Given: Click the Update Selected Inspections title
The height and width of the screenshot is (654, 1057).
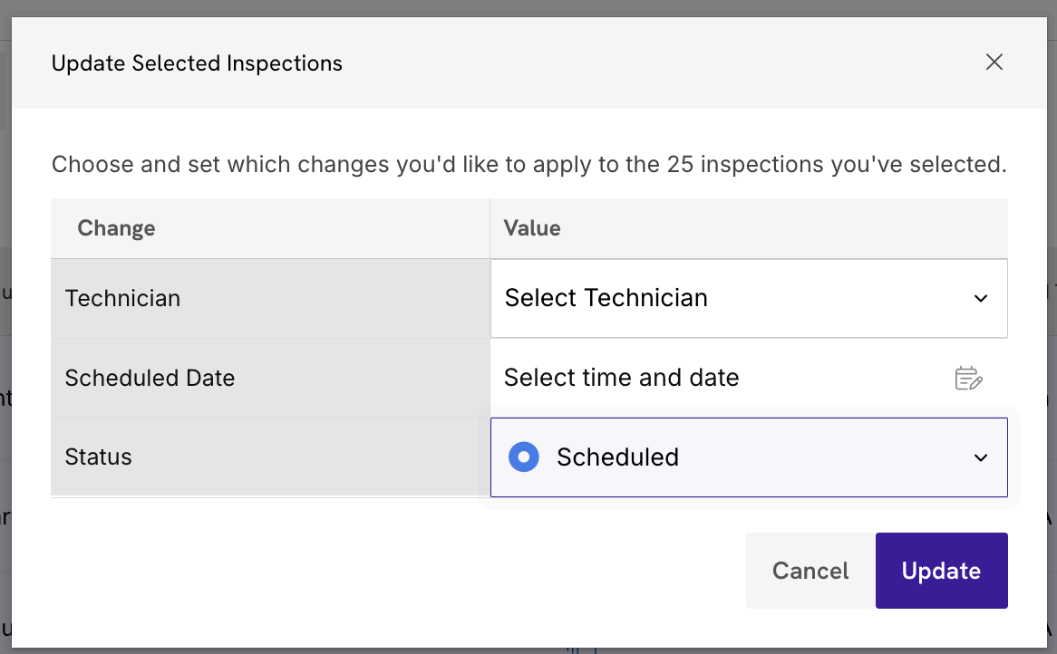Looking at the screenshot, I should [x=197, y=63].
